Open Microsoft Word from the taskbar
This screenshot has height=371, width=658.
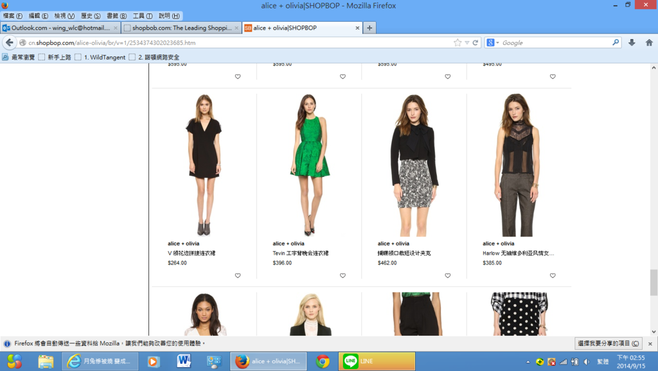click(184, 361)
